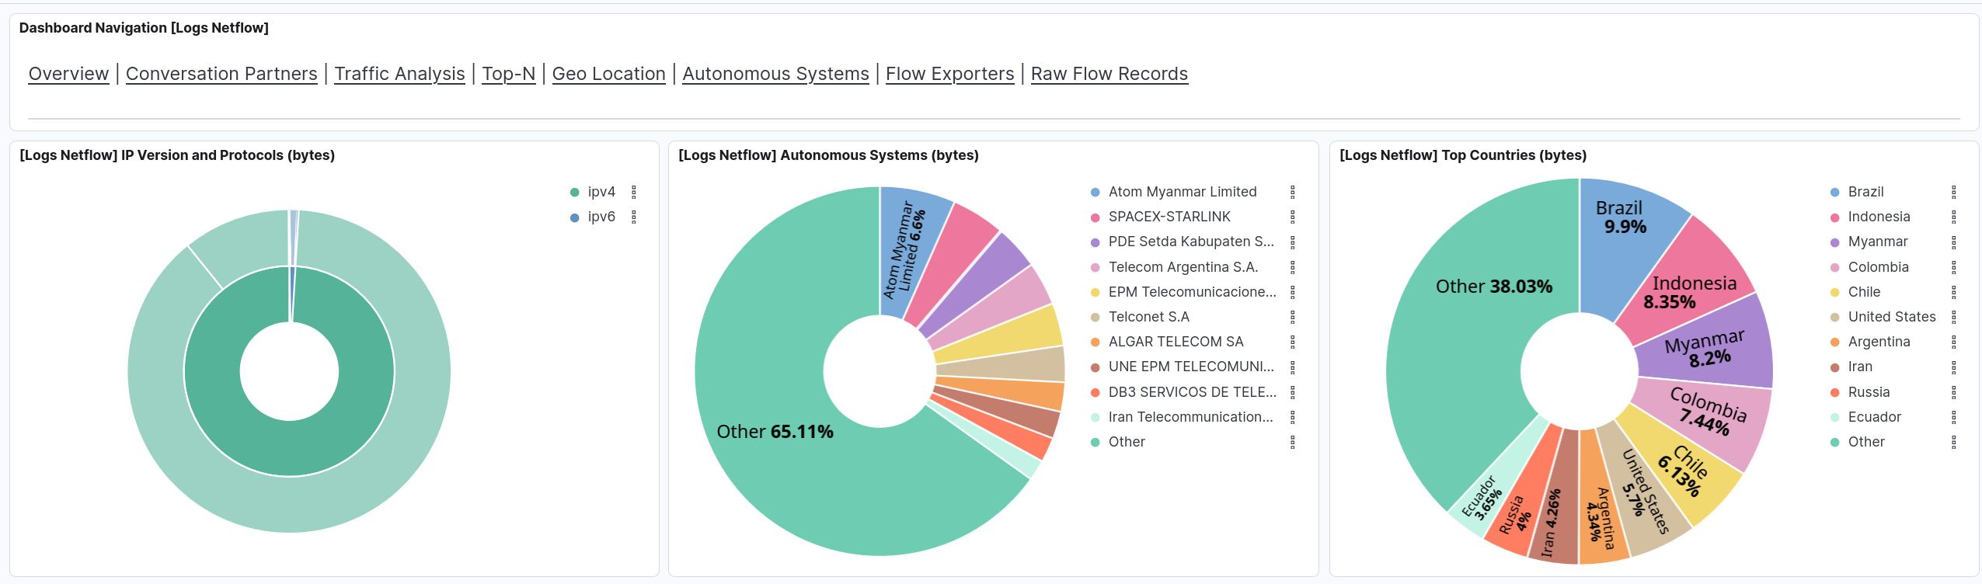Click options icon next to Telconet S.A
The width and height of the screenshot is (1982, 584).
[x=1293, y=317]
